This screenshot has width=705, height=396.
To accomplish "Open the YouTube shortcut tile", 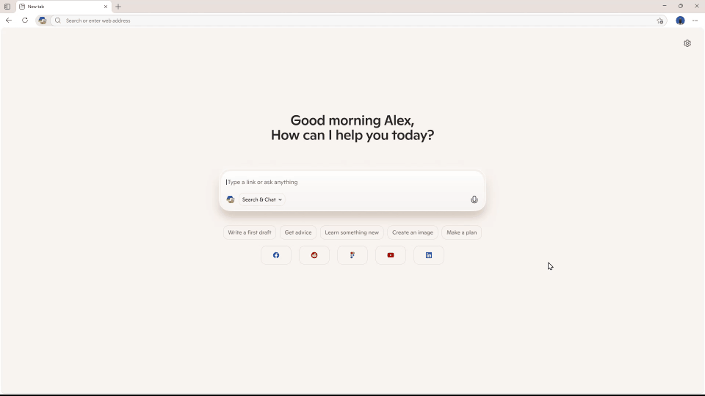I will pos(391,255).
